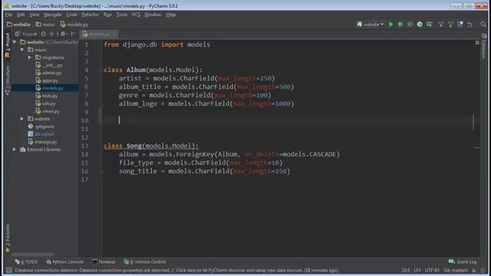Open the TODO tool window
Screen dimensions: 491x276
tap(27, 261)
